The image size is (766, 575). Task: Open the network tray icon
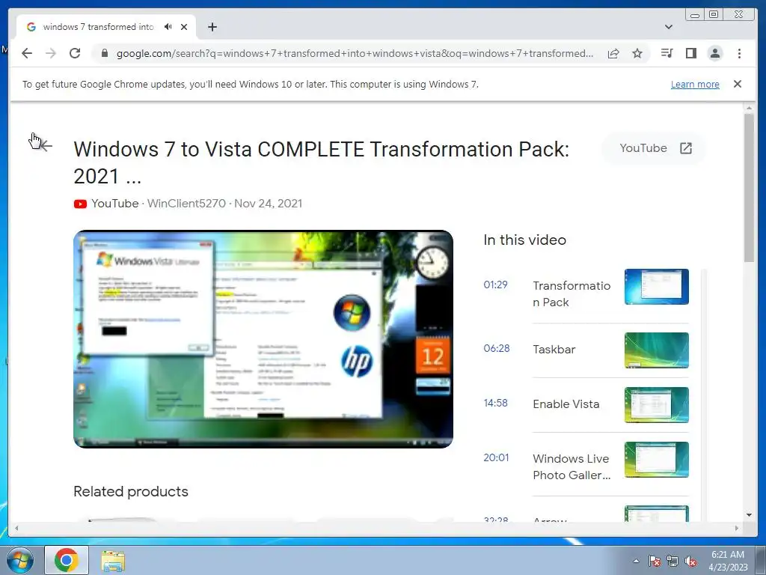point(672,561)
